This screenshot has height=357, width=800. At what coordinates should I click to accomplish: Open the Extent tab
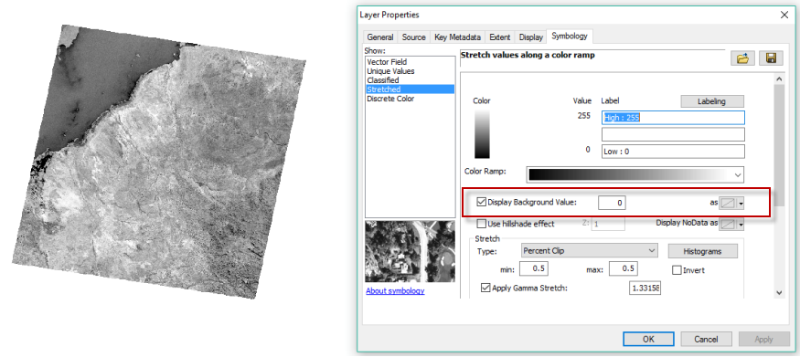point(499,37)
